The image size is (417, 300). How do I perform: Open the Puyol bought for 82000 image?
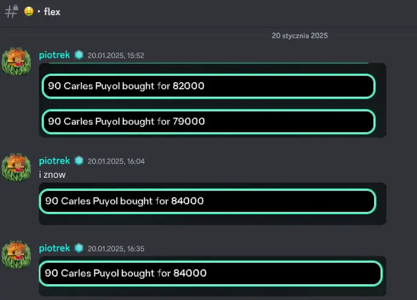pyautogui.click(x=208, y=86)
